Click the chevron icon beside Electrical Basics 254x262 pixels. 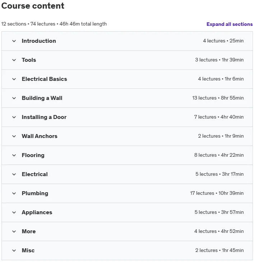[14, 79]
